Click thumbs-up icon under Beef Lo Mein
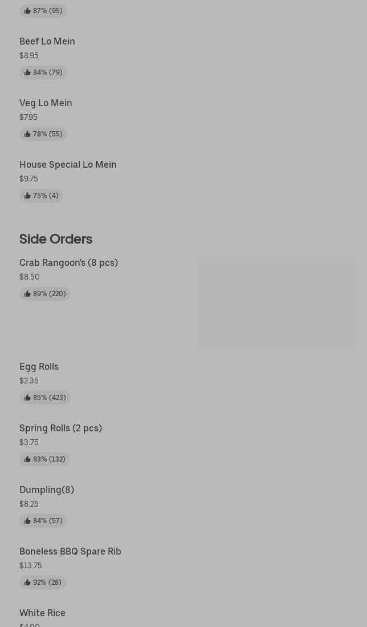Viewport: 367px width, 627px height. (27, 72)
